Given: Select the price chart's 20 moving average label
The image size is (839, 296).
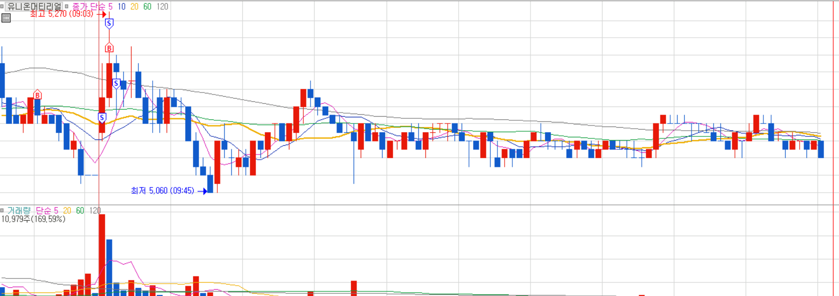Looking at the screenshot, I should 134,7.
